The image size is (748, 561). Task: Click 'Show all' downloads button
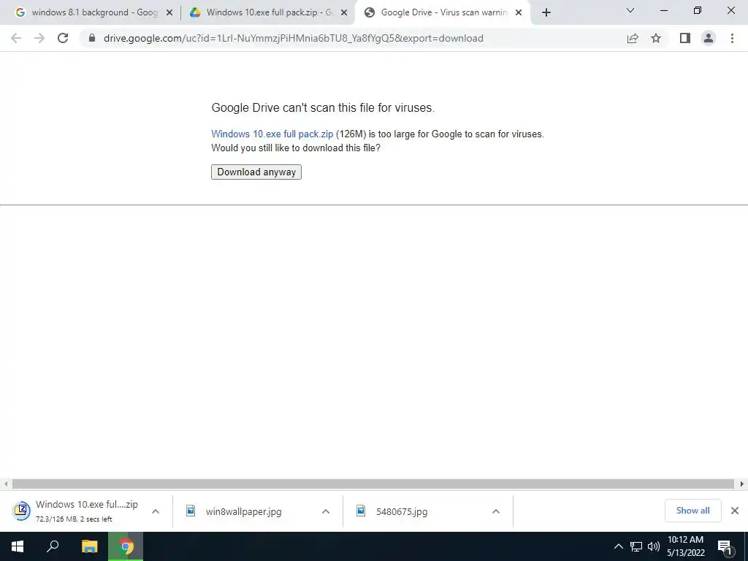point(692,511)
